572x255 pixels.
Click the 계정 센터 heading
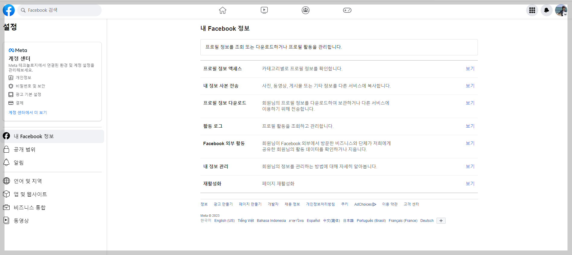pyautogui.click(x=19, y=58)
